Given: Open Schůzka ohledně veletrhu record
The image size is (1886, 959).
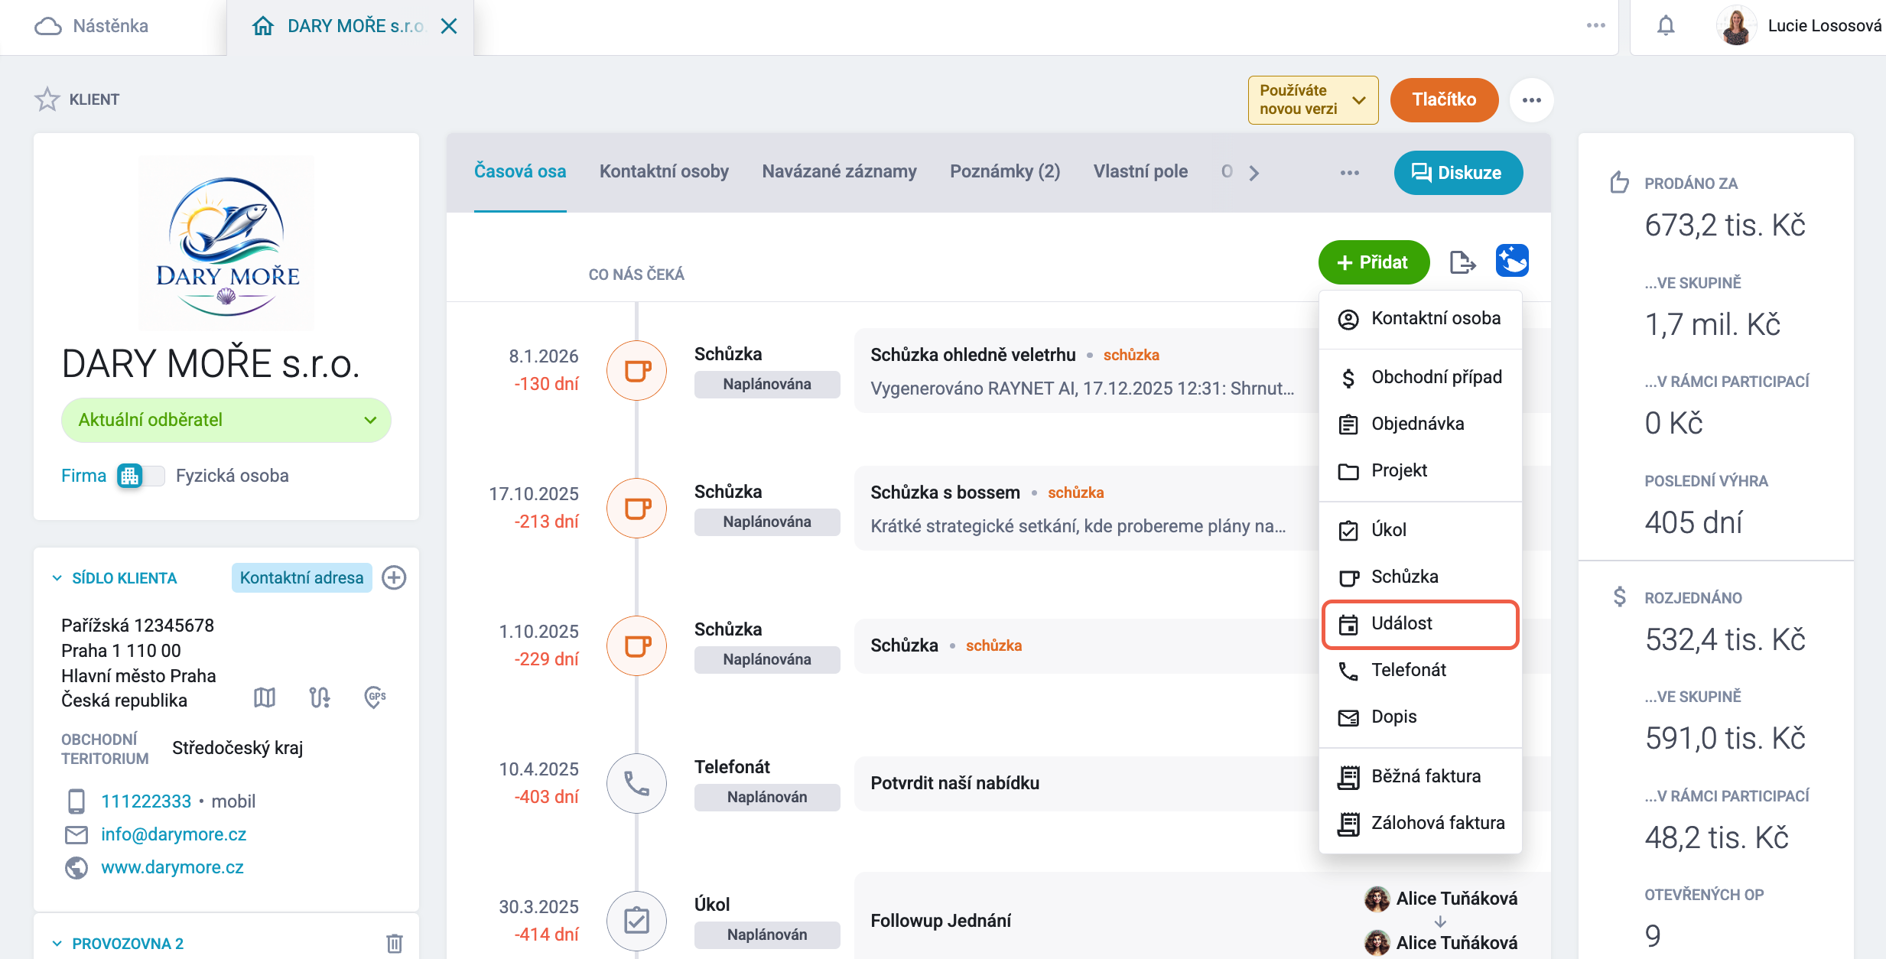Looking at the screenshot, I should [x=973, y=355].
